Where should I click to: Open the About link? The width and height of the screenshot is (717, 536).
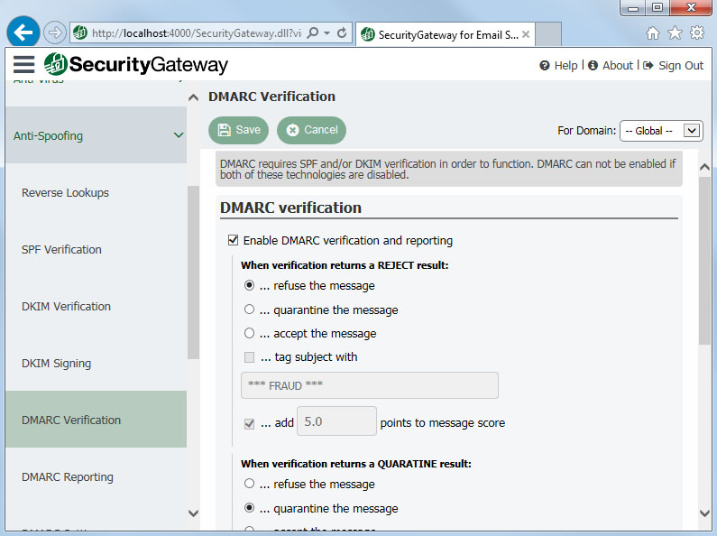coord(611,66)
